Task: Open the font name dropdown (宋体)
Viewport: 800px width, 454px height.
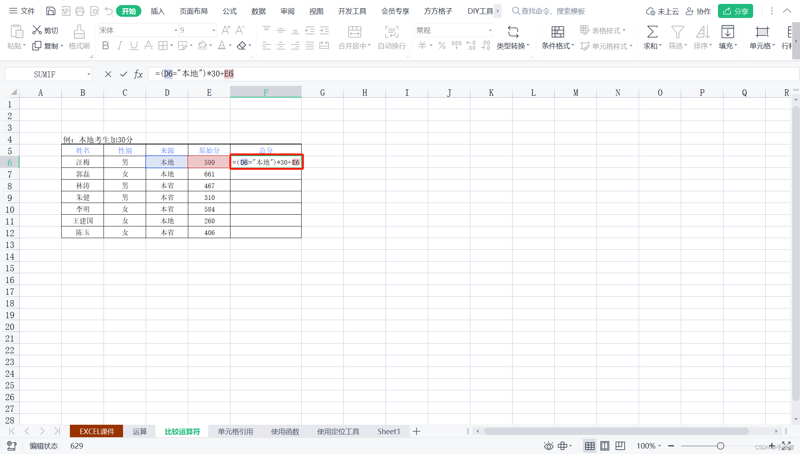Action: click(176, 30)
